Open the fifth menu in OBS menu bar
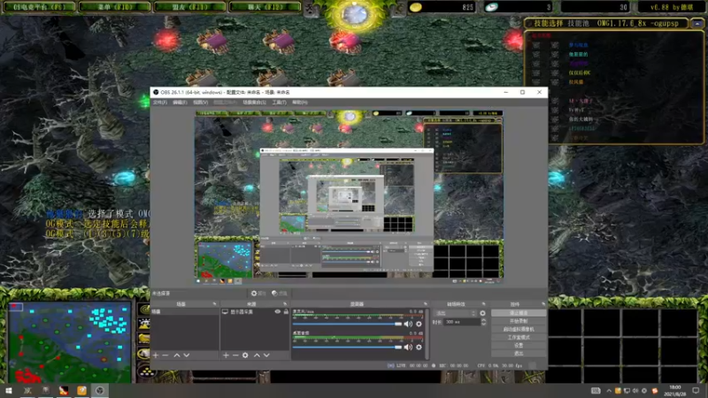708x398 pixels. 254,103
